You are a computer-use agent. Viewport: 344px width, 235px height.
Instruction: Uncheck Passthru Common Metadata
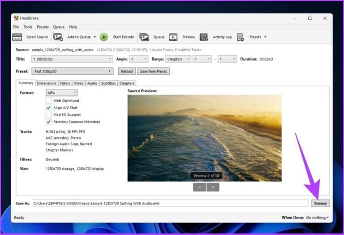[x=48, y=122]
